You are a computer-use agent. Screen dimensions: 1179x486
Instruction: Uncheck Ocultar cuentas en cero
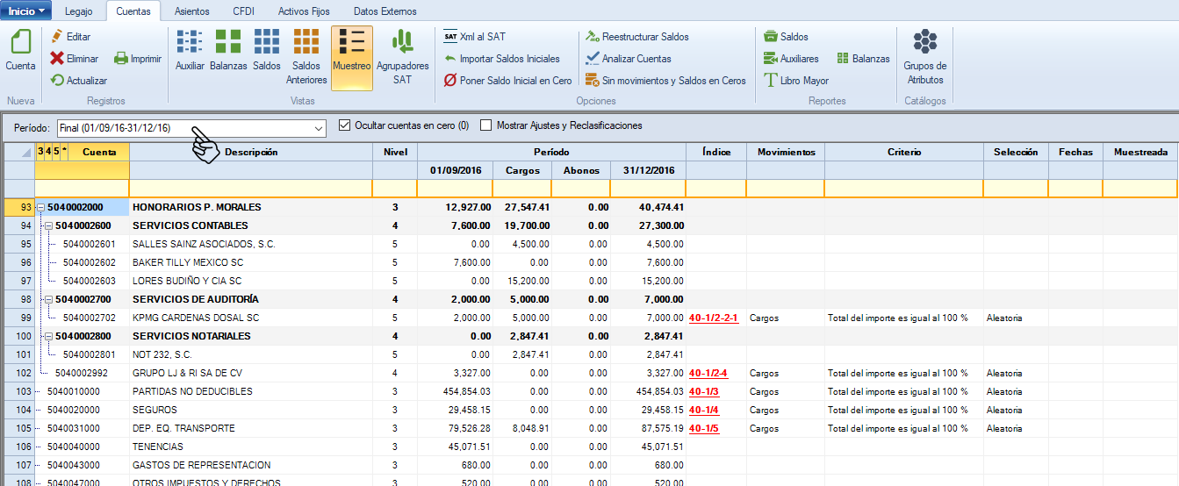coord(344,125)
